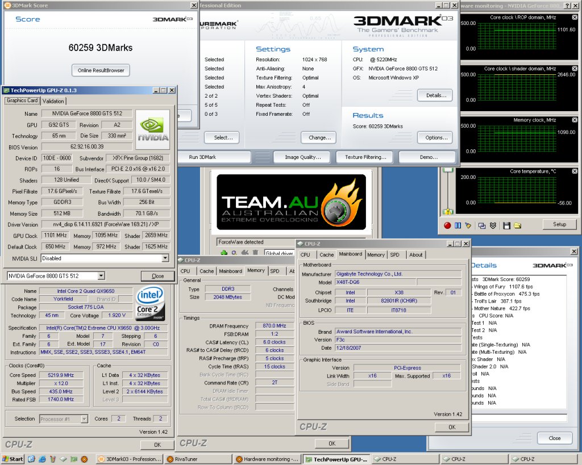
Task: Open the Global driver dropdown in RivaTuner
Action: tap(279, 253)
